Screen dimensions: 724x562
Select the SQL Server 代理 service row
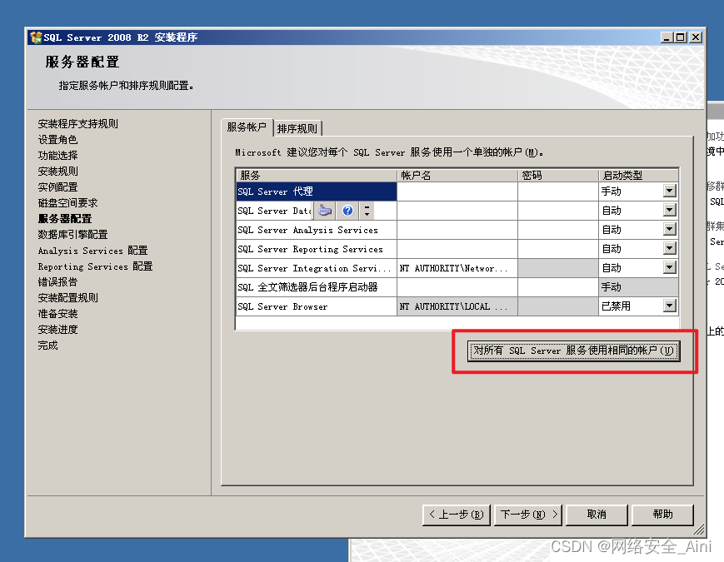[x=317, y=191]
